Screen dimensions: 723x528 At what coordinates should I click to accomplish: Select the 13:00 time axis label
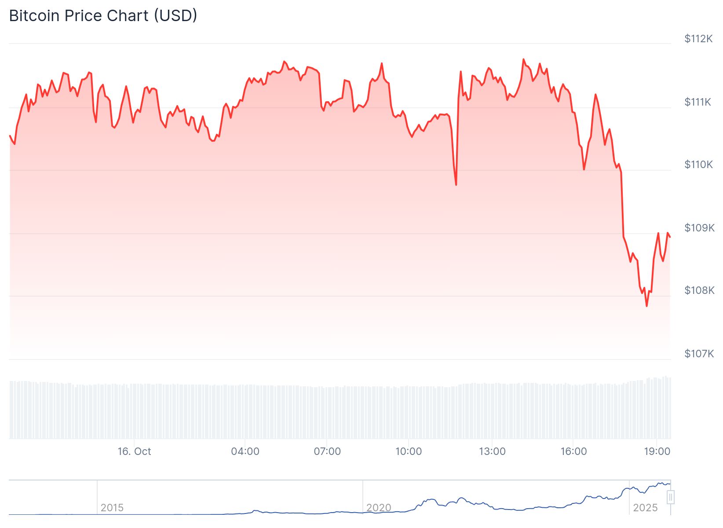pos(492,451)
